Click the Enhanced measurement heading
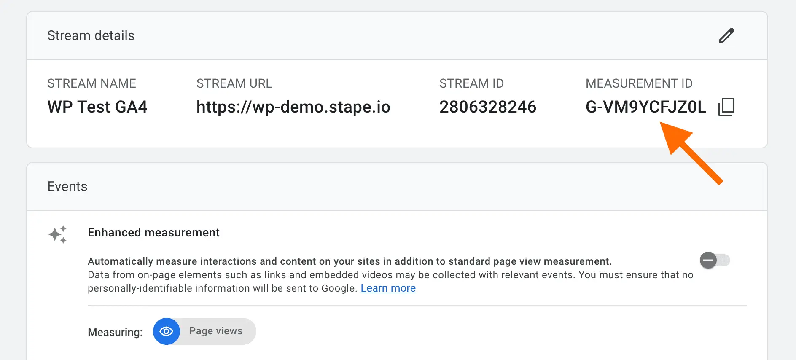 point(153,233)
